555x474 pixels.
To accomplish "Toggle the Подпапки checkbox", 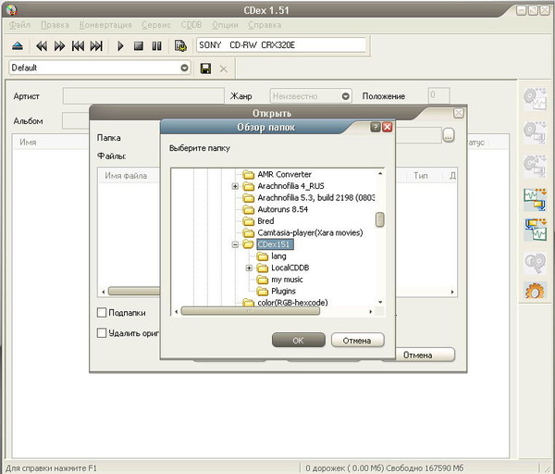I will tap(102, 313).
